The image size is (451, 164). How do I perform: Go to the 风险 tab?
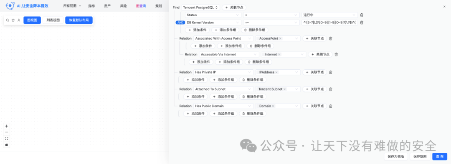point(123,6)
